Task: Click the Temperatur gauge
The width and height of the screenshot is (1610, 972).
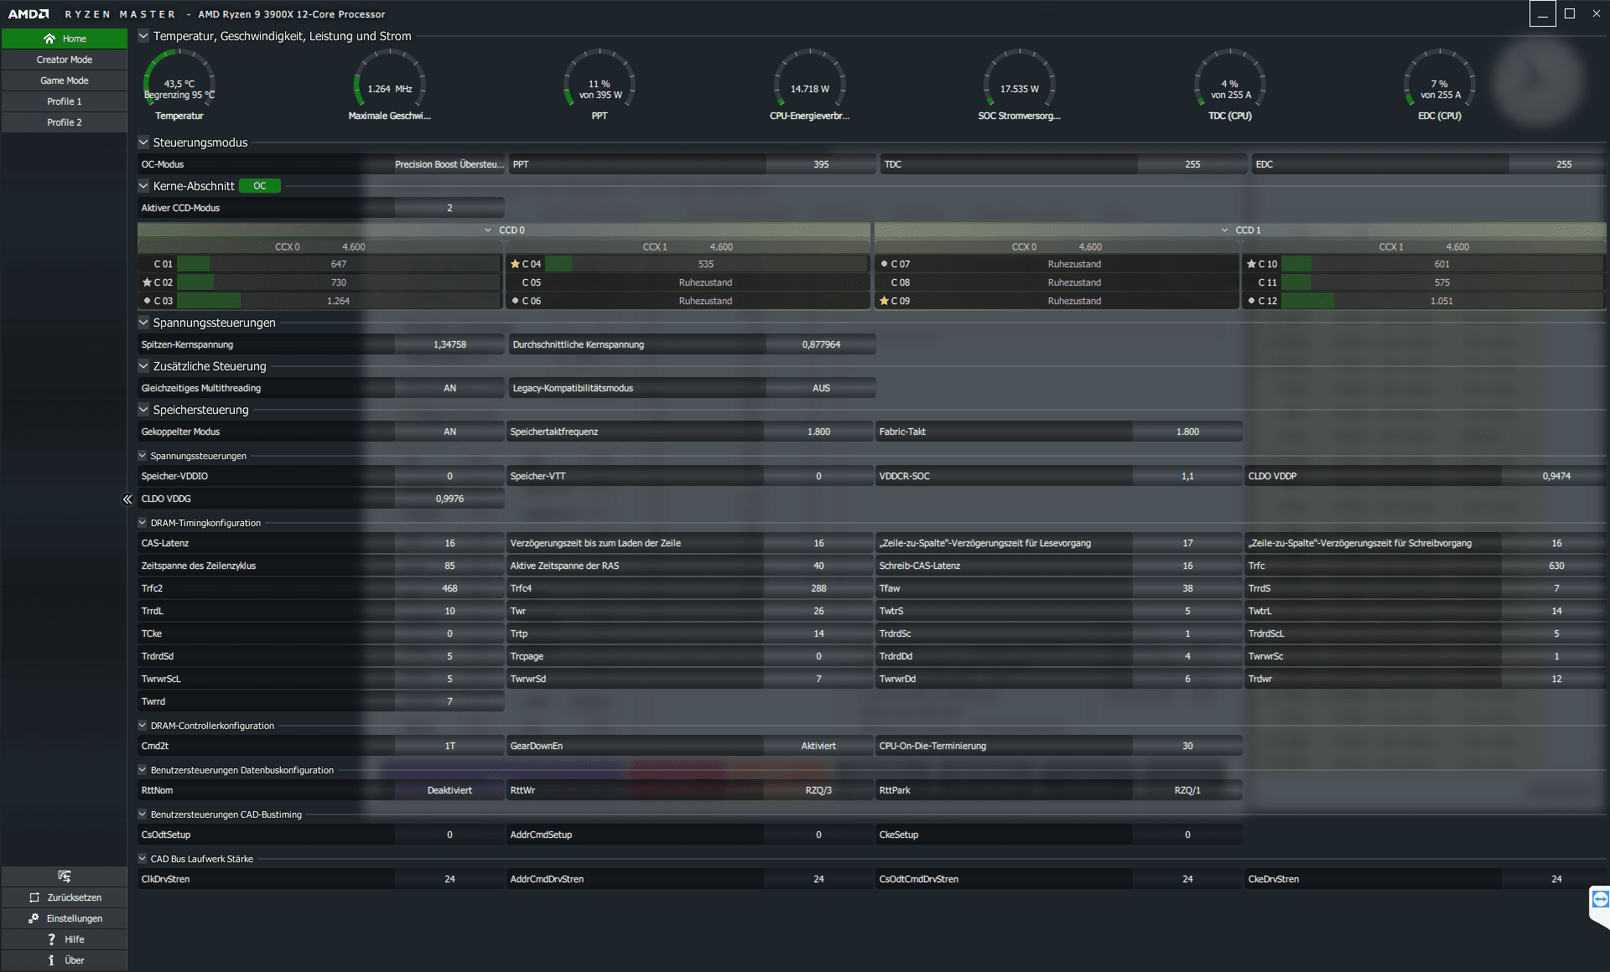Action: [x=179, y=85]
